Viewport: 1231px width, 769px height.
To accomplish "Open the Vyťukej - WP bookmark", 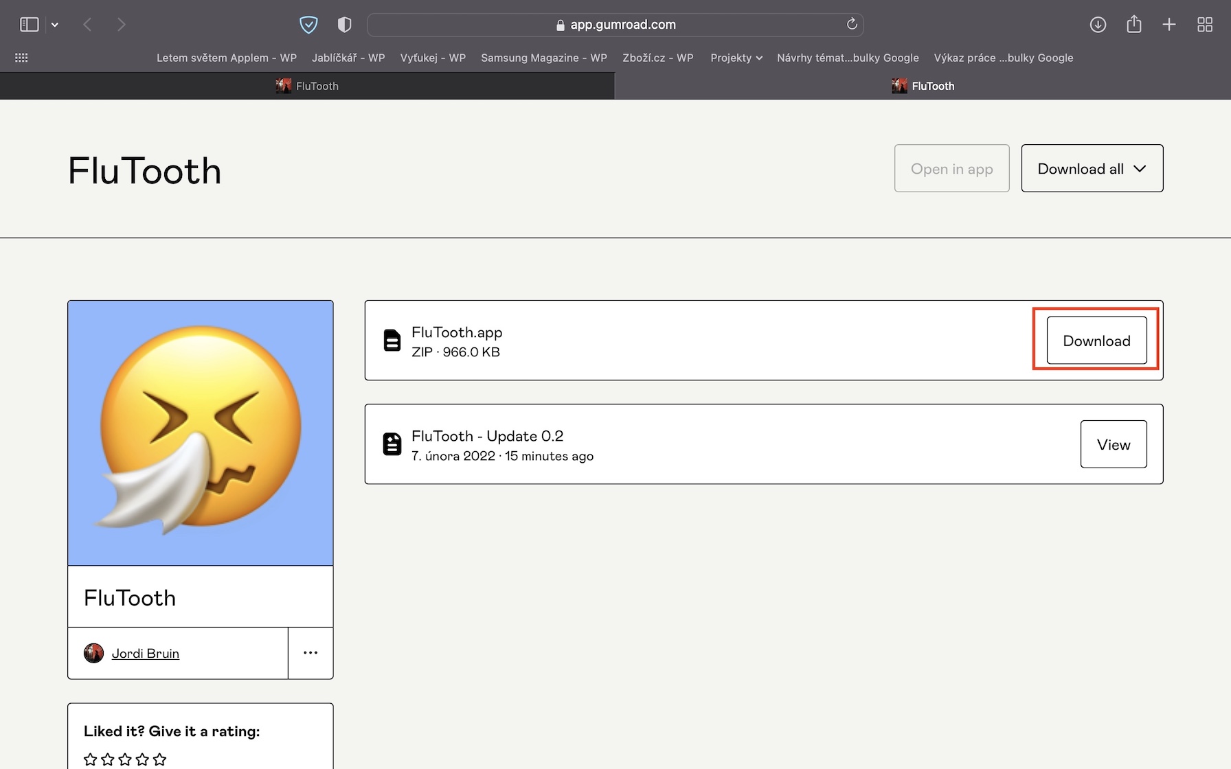I will [433, 58].
